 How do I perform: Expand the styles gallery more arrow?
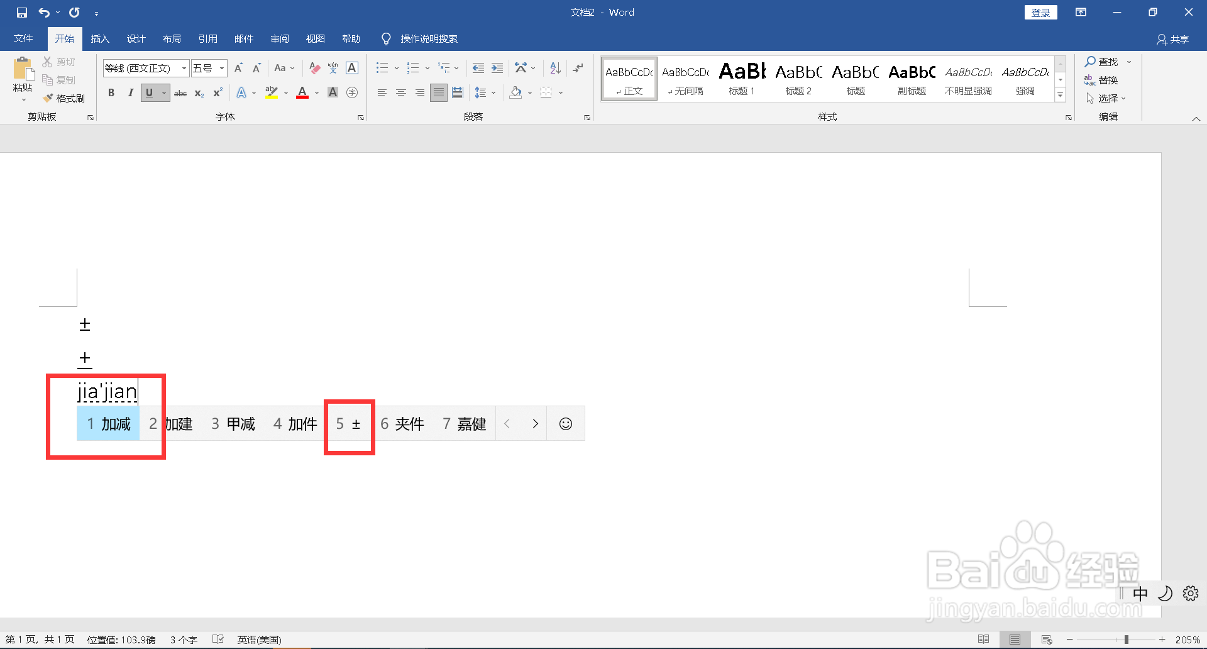coord(1061,95)
